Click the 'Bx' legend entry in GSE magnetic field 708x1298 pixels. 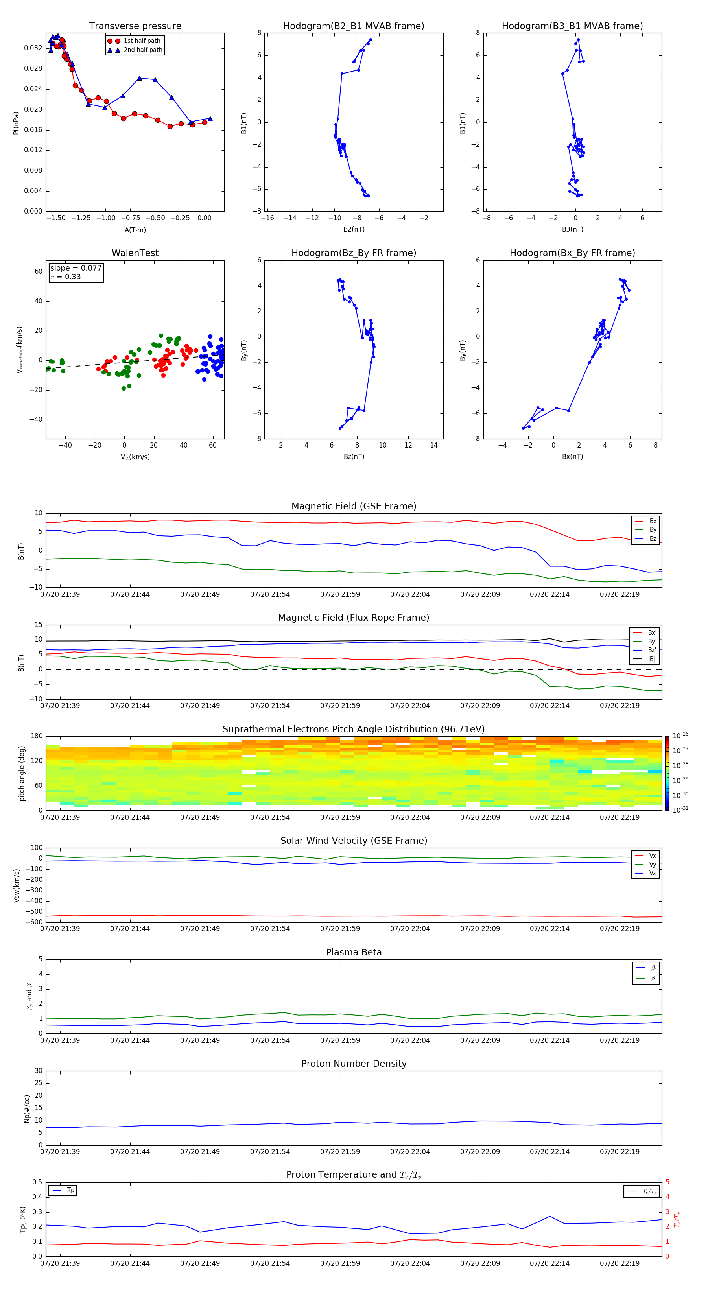(645, 521)
